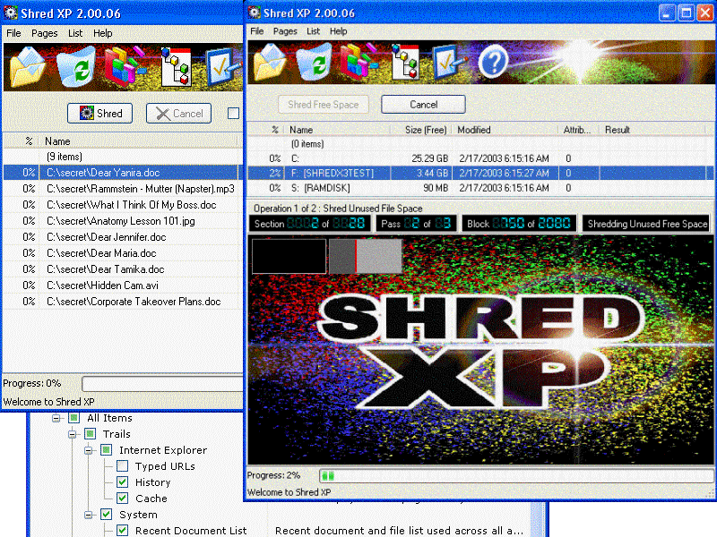This screenshot has width=717, height=537.
Task: Click the checklist icon in the free-space window
Action: pos(450,62)
